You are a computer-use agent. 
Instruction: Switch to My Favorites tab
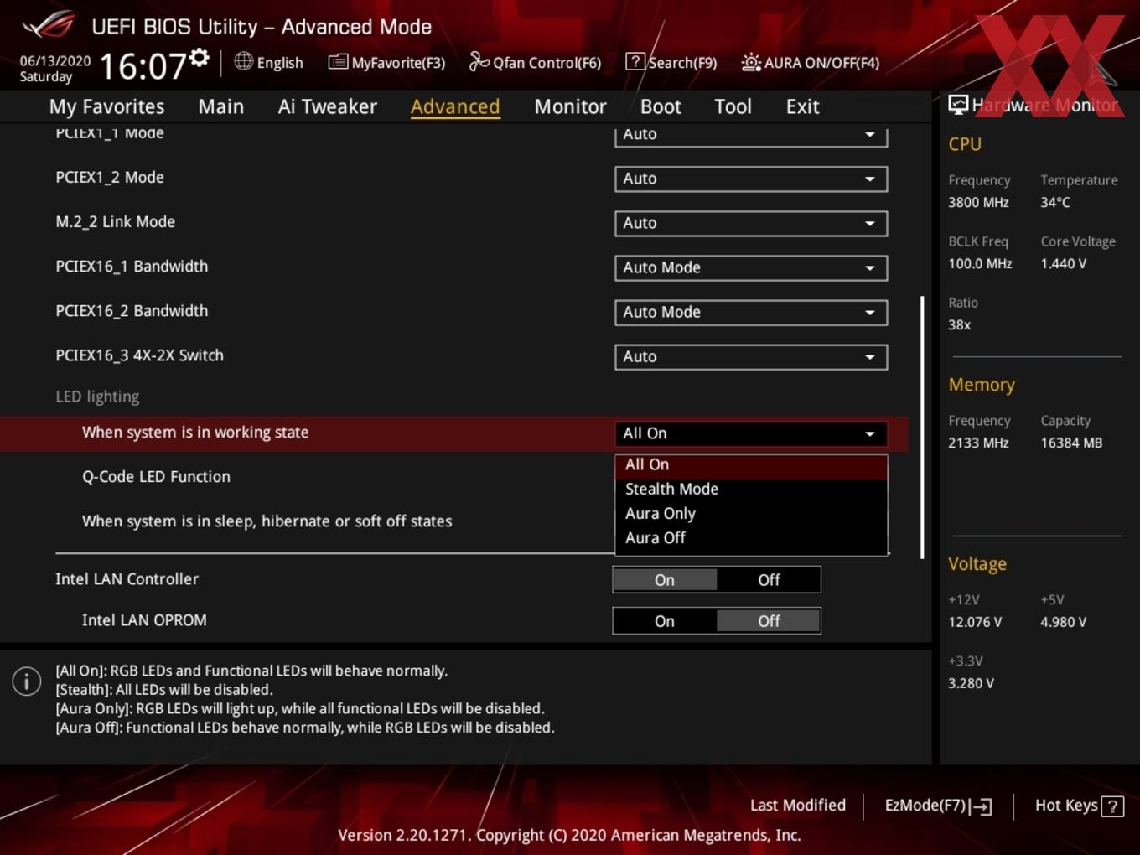107,106
